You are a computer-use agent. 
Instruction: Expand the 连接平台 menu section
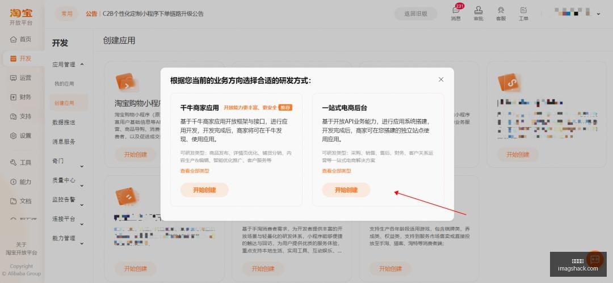coord(69,219)
